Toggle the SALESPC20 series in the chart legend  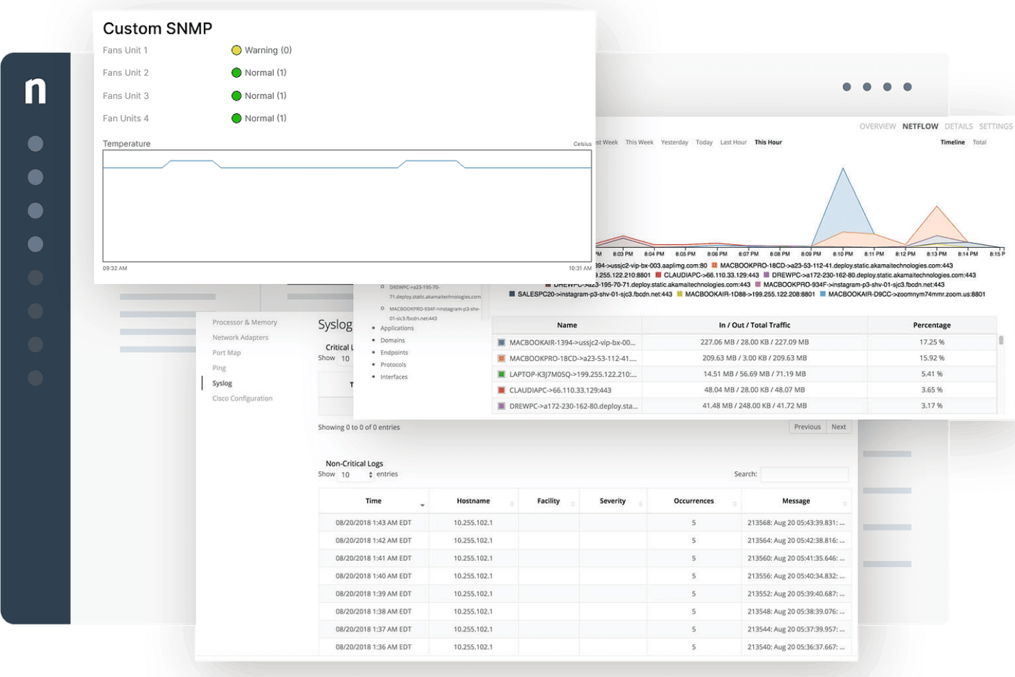click(x=512, y=294)
